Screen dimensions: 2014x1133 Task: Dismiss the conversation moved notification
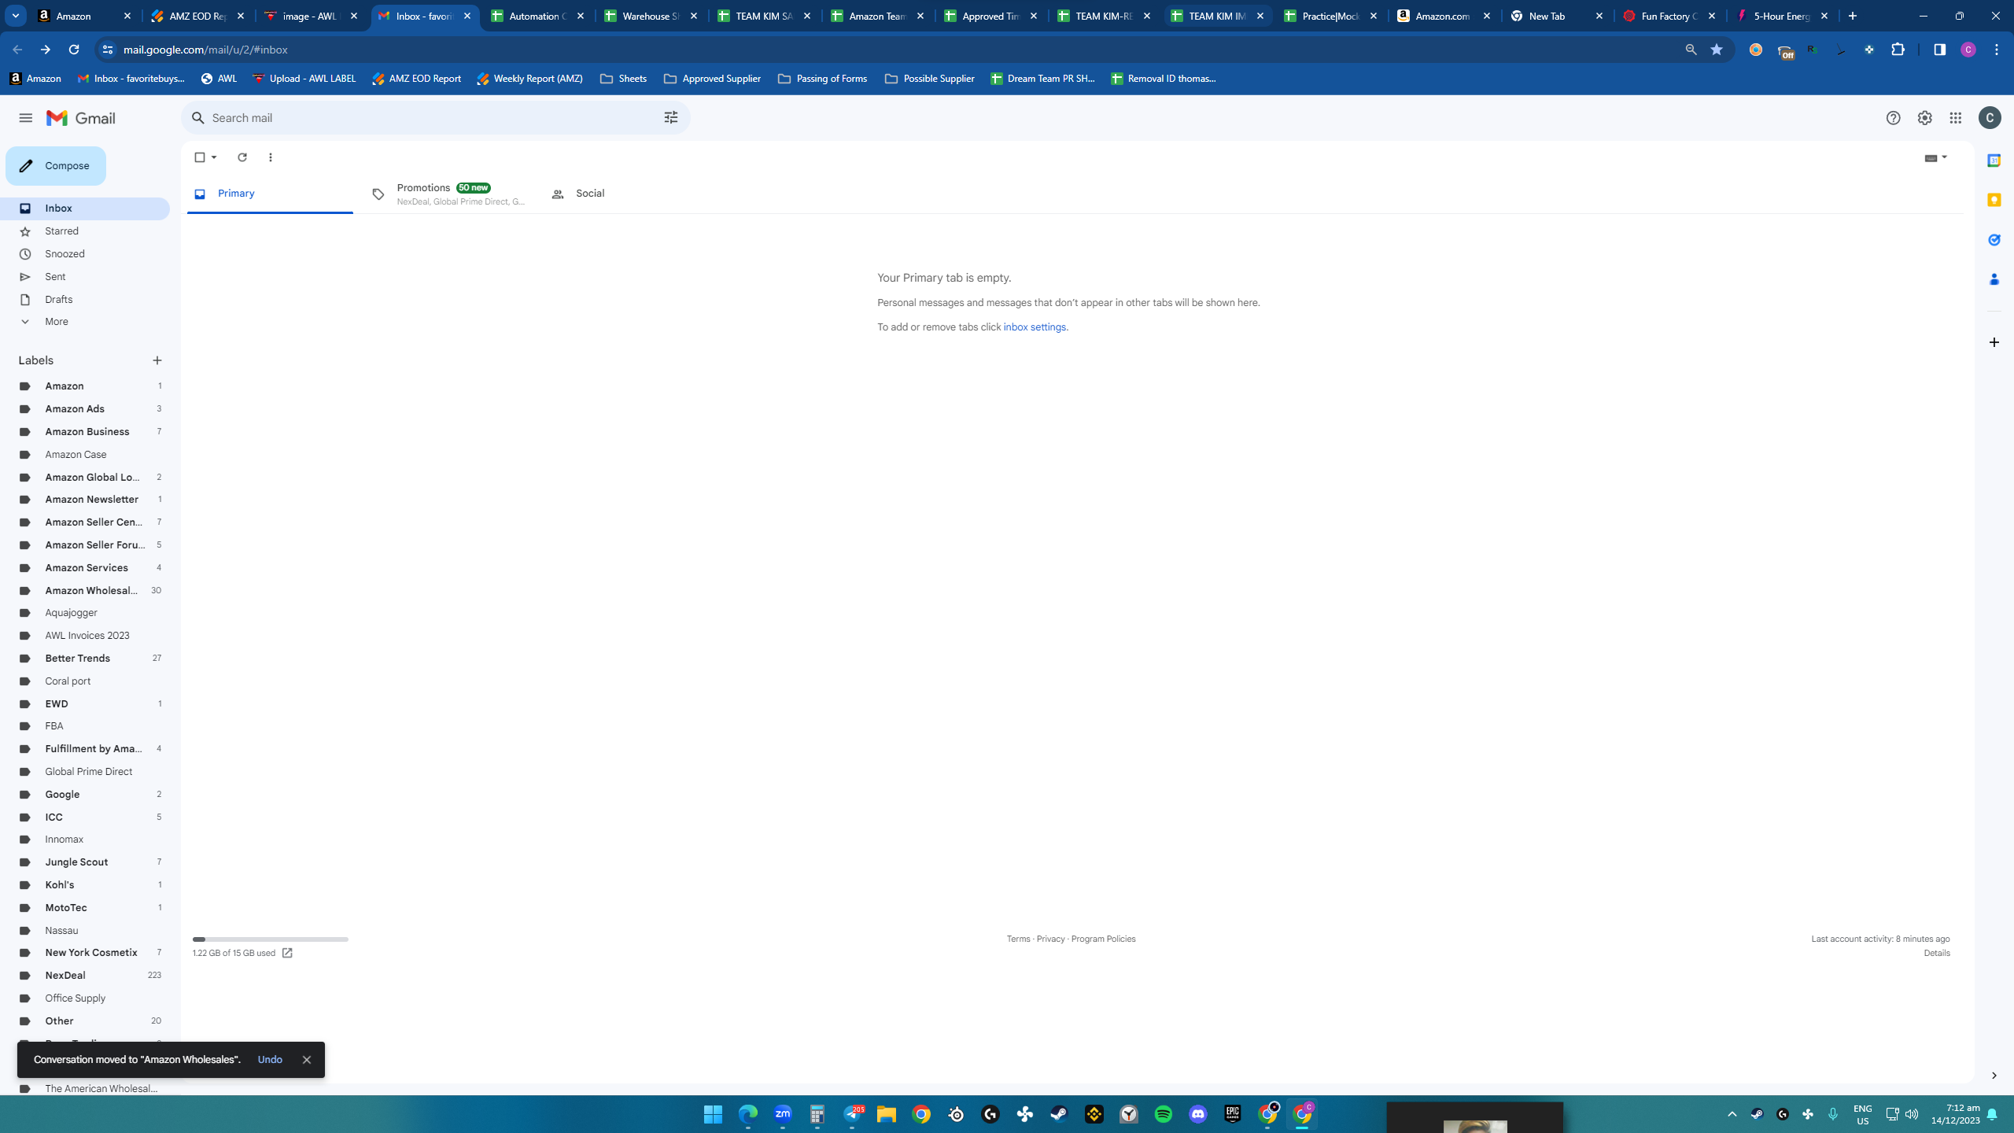[307, 1060]
